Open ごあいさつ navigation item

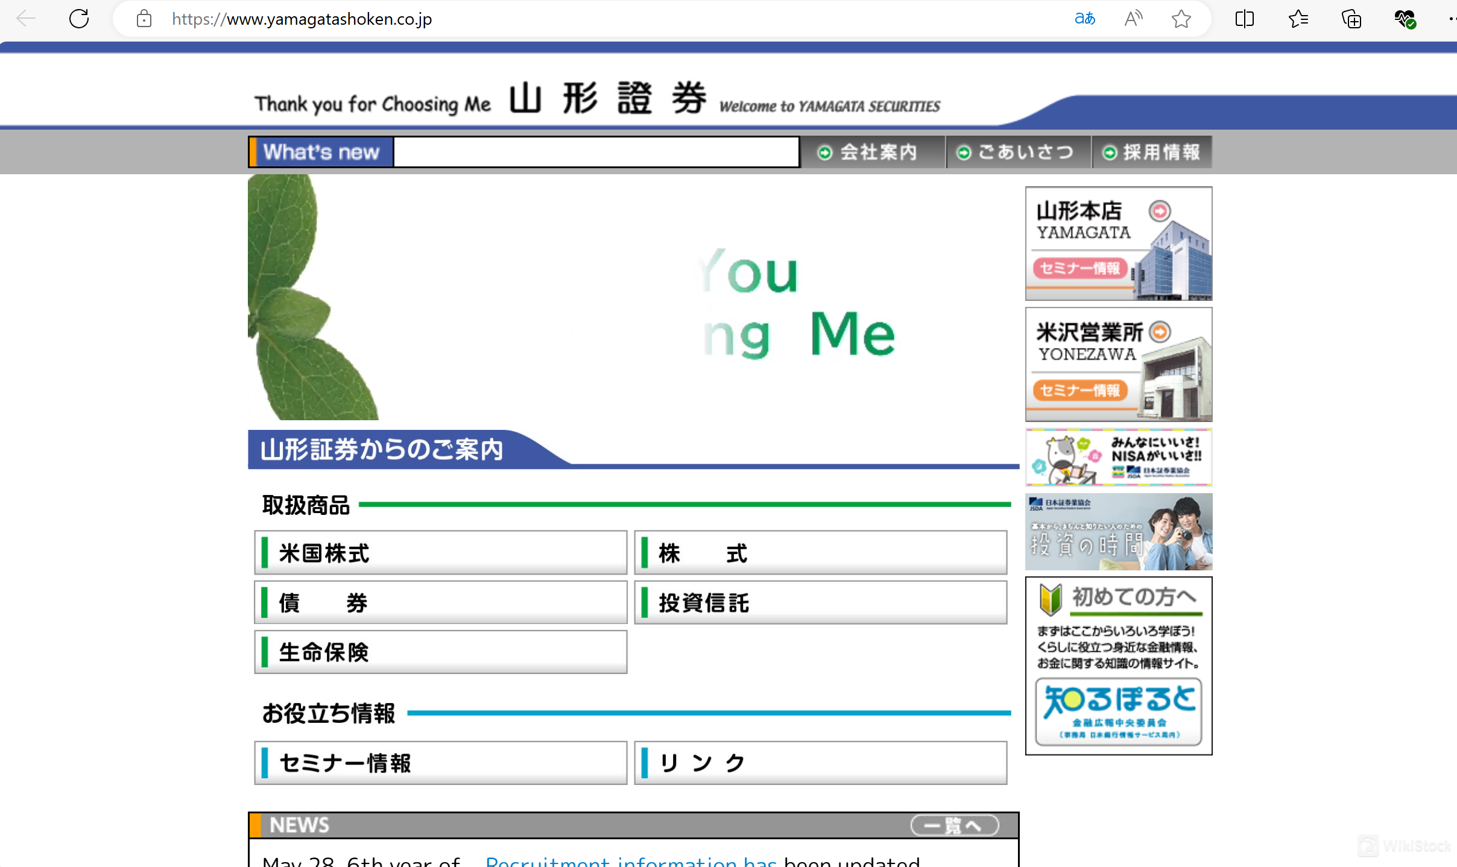point(1019,152)
